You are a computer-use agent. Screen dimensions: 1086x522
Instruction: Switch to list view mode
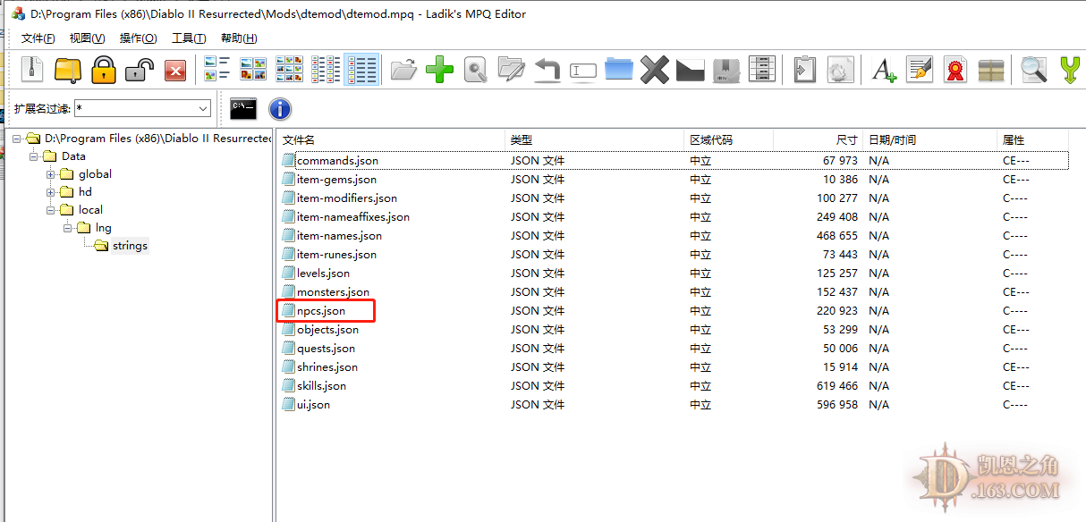tap(325, 70)
